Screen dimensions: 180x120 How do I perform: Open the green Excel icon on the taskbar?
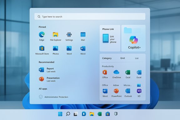click(100, 114)
